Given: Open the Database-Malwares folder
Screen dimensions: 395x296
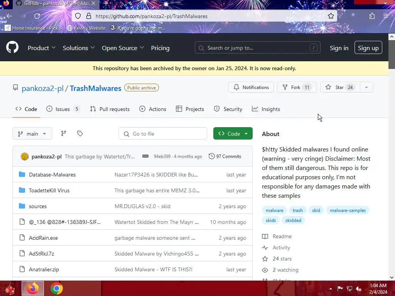Looking at the screenshot, I should click(52, 175).
